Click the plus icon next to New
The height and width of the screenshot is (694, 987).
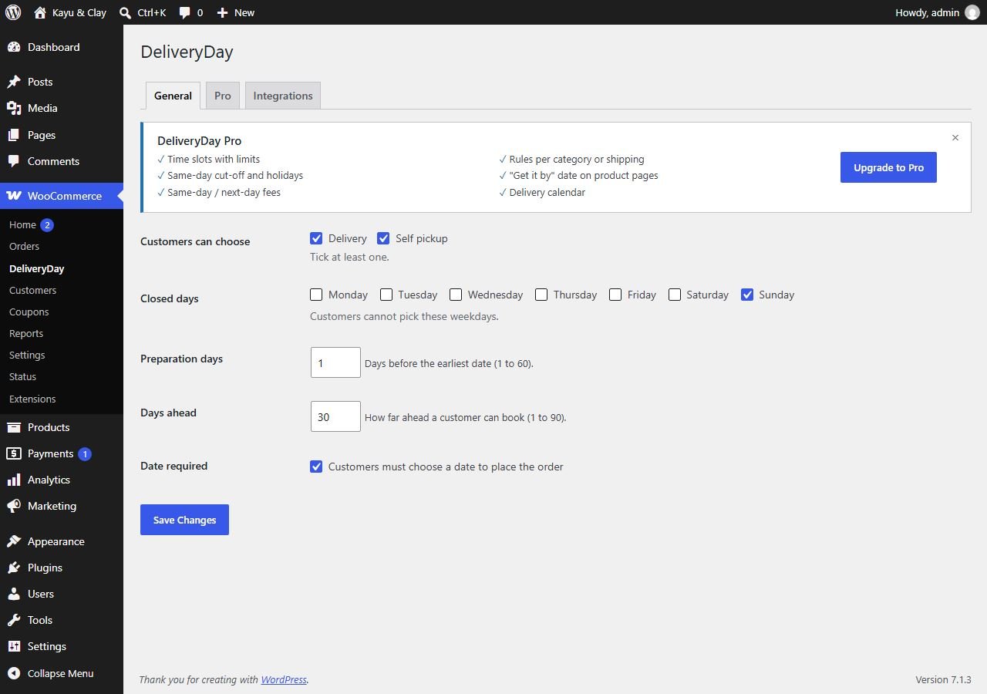coord(222,13)
